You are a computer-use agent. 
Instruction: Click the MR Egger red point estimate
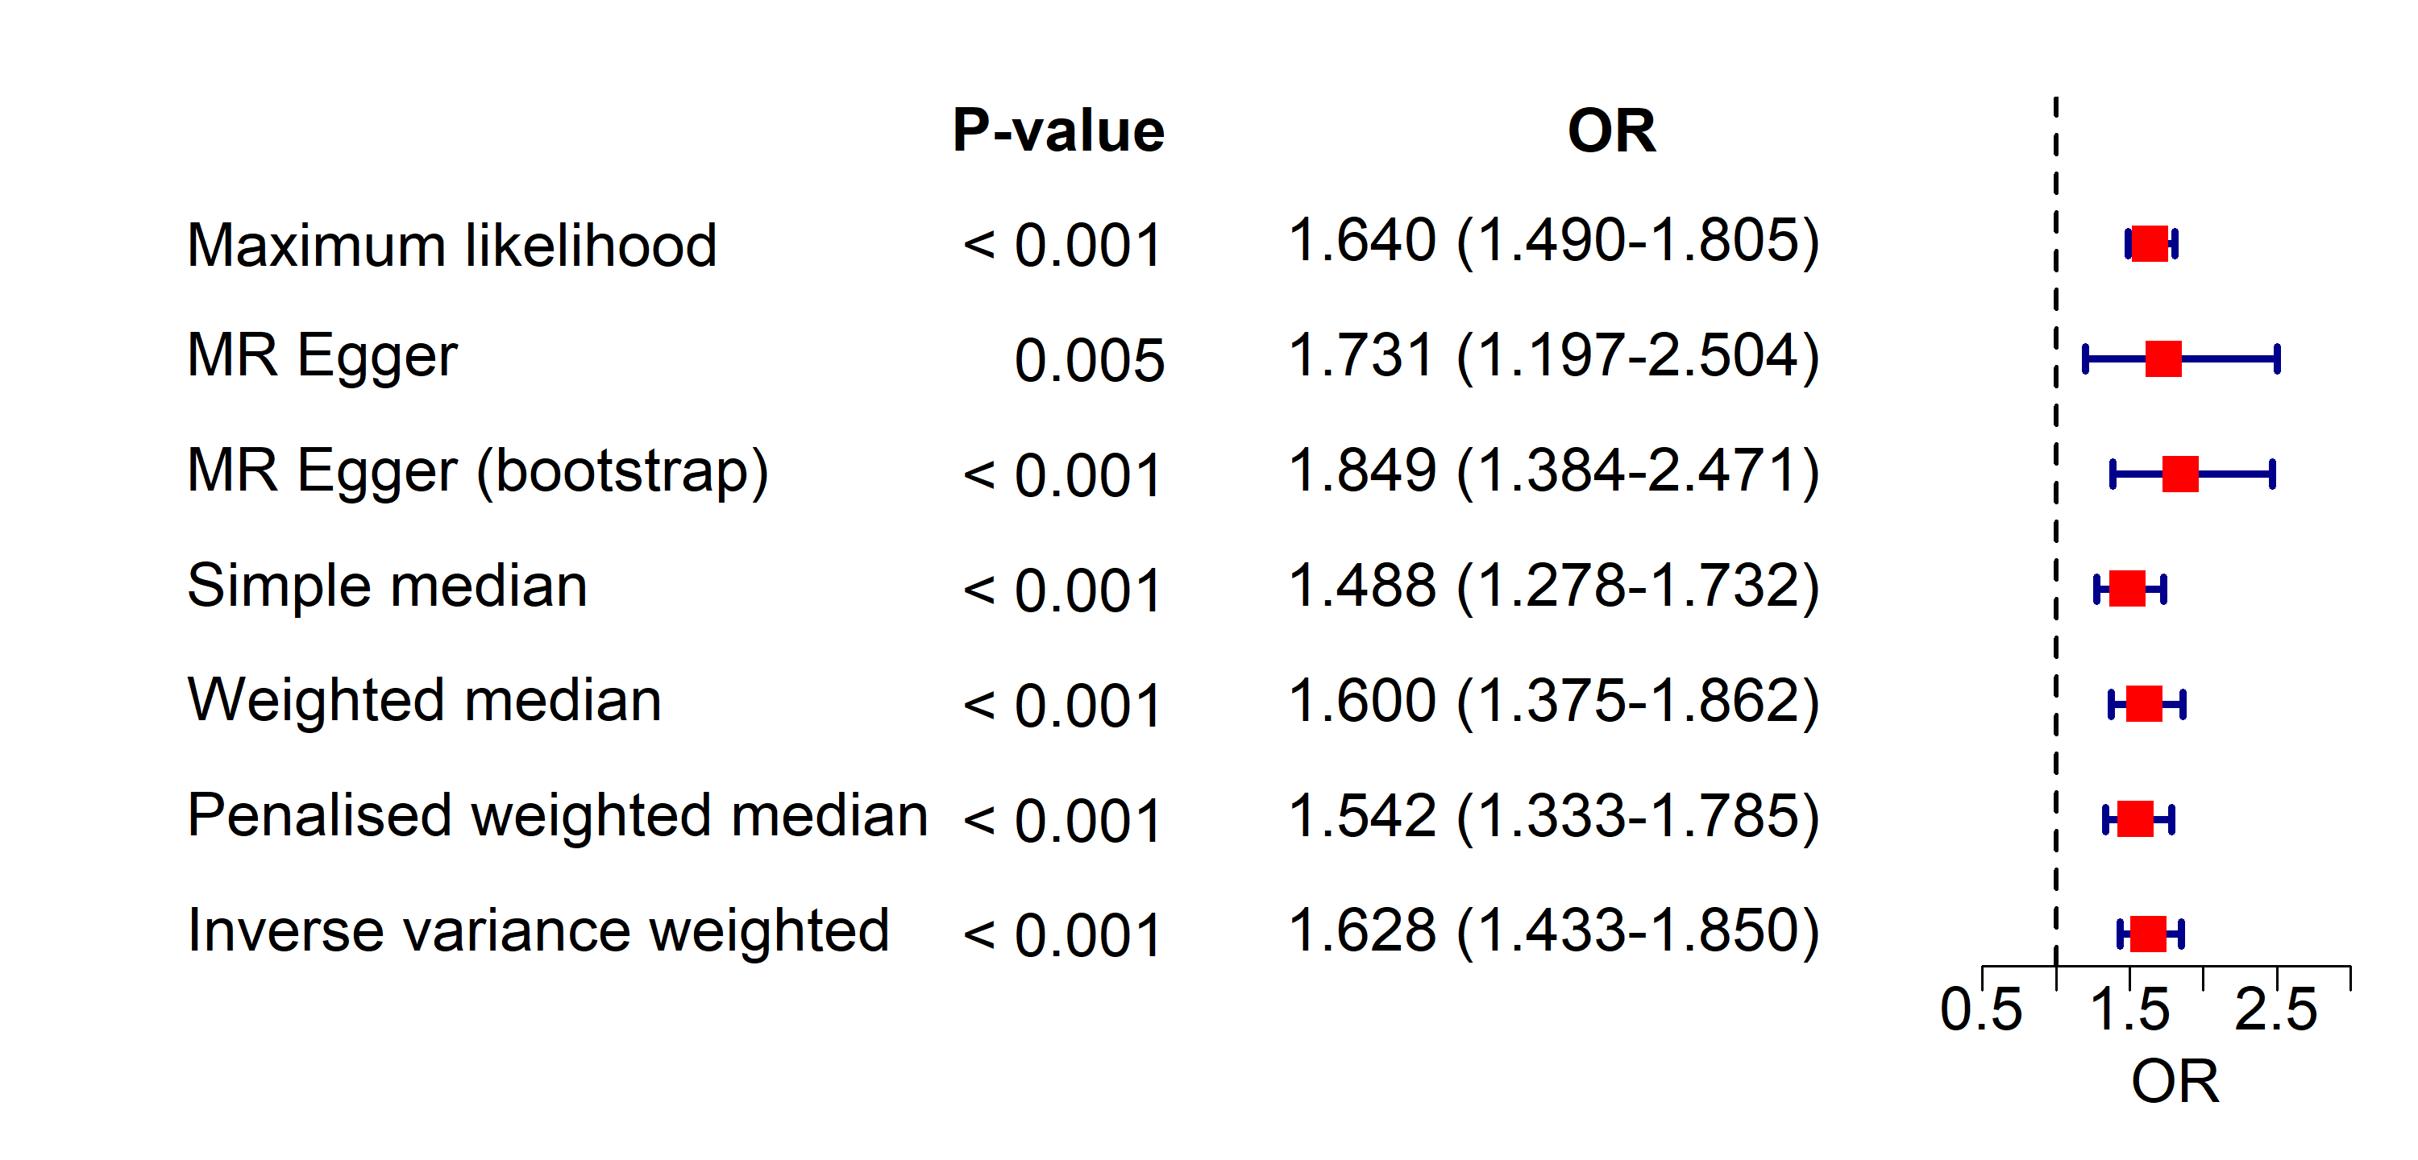point(2163,358)
